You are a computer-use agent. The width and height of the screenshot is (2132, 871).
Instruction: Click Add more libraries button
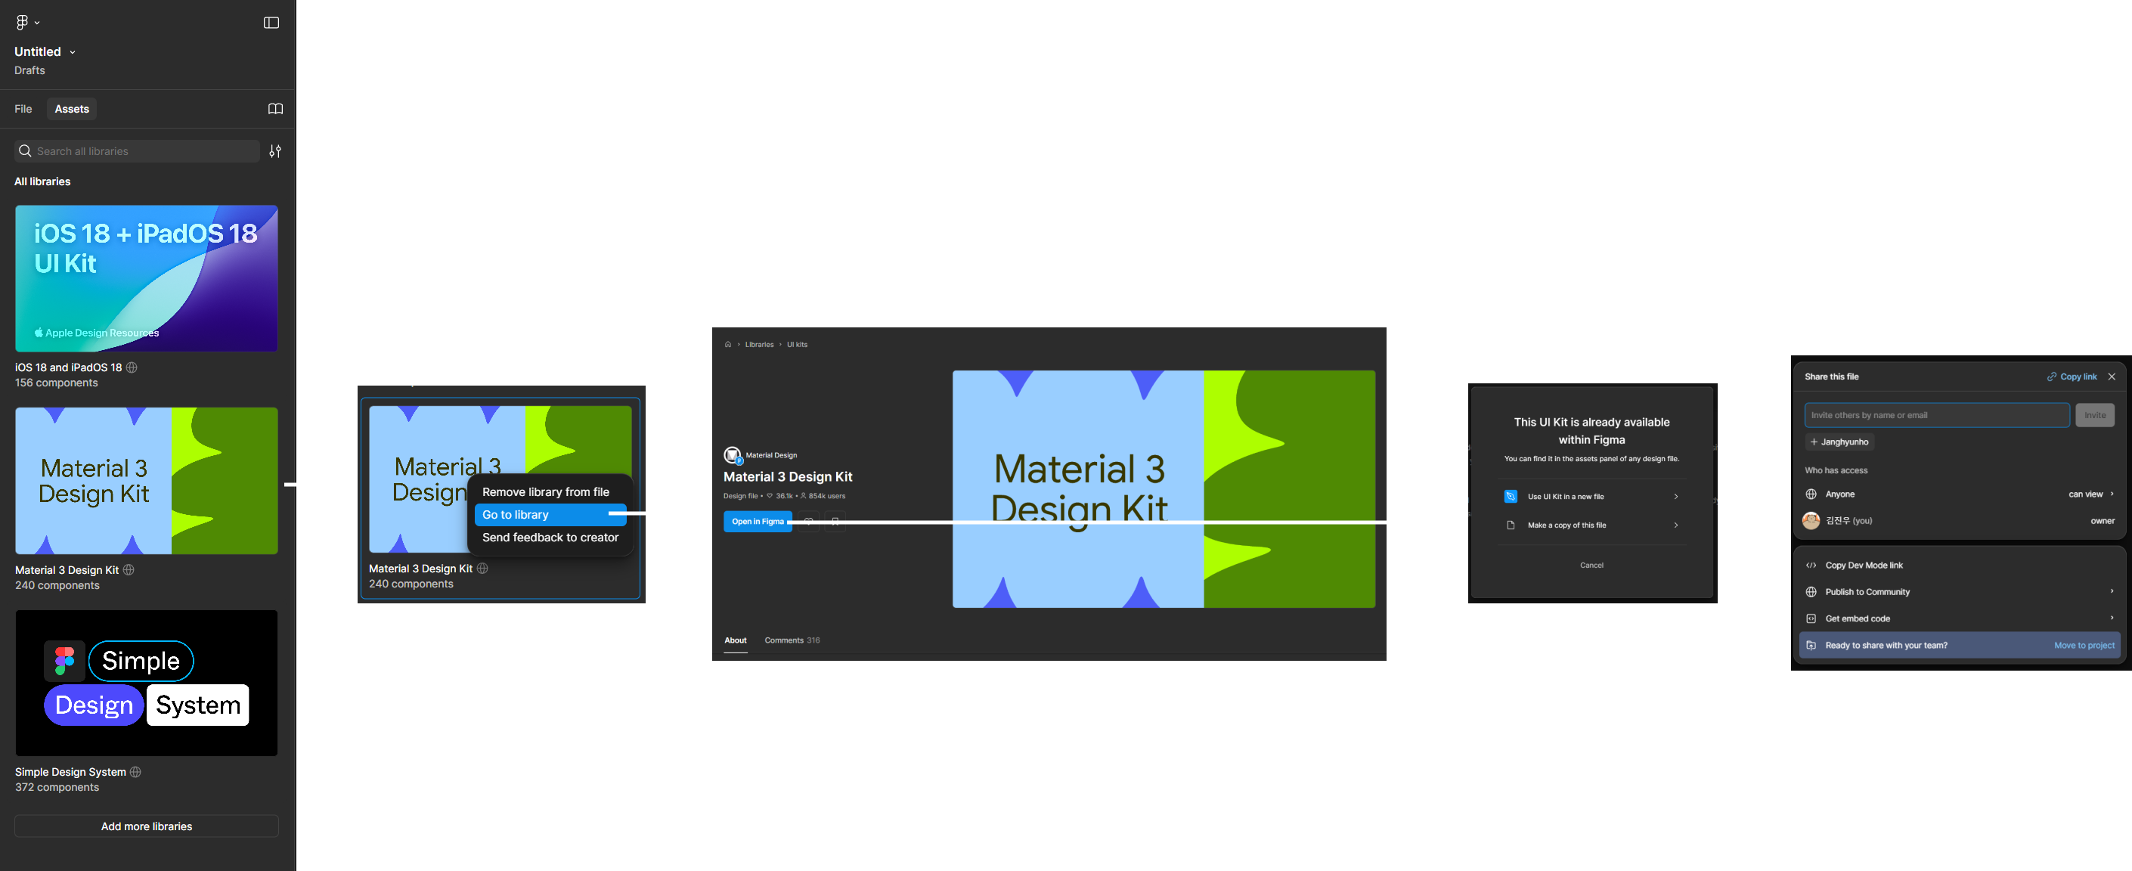tap(145, 825)
